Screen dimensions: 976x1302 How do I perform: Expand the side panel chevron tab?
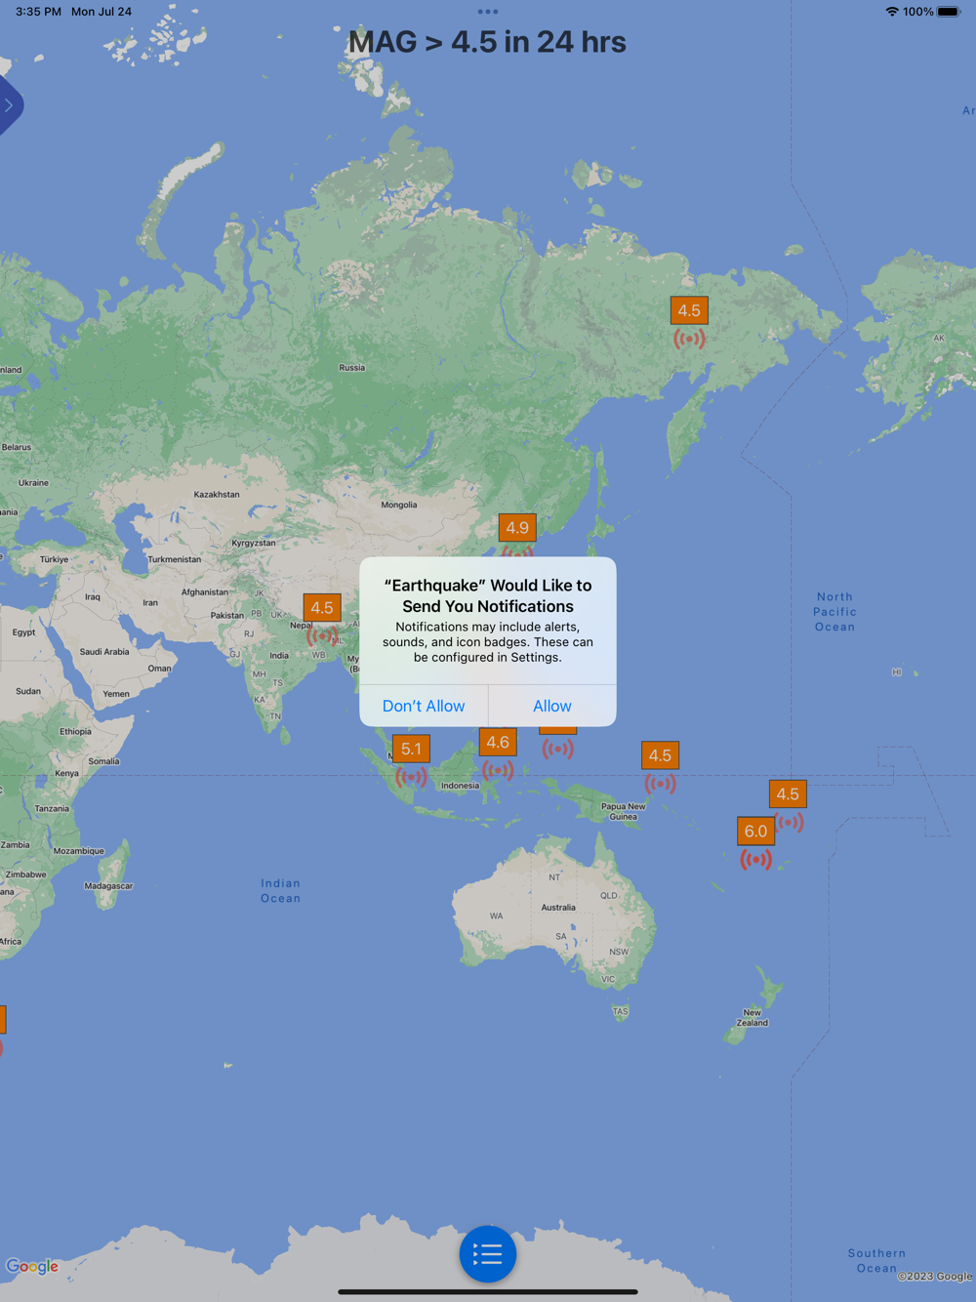pos(9,105)
